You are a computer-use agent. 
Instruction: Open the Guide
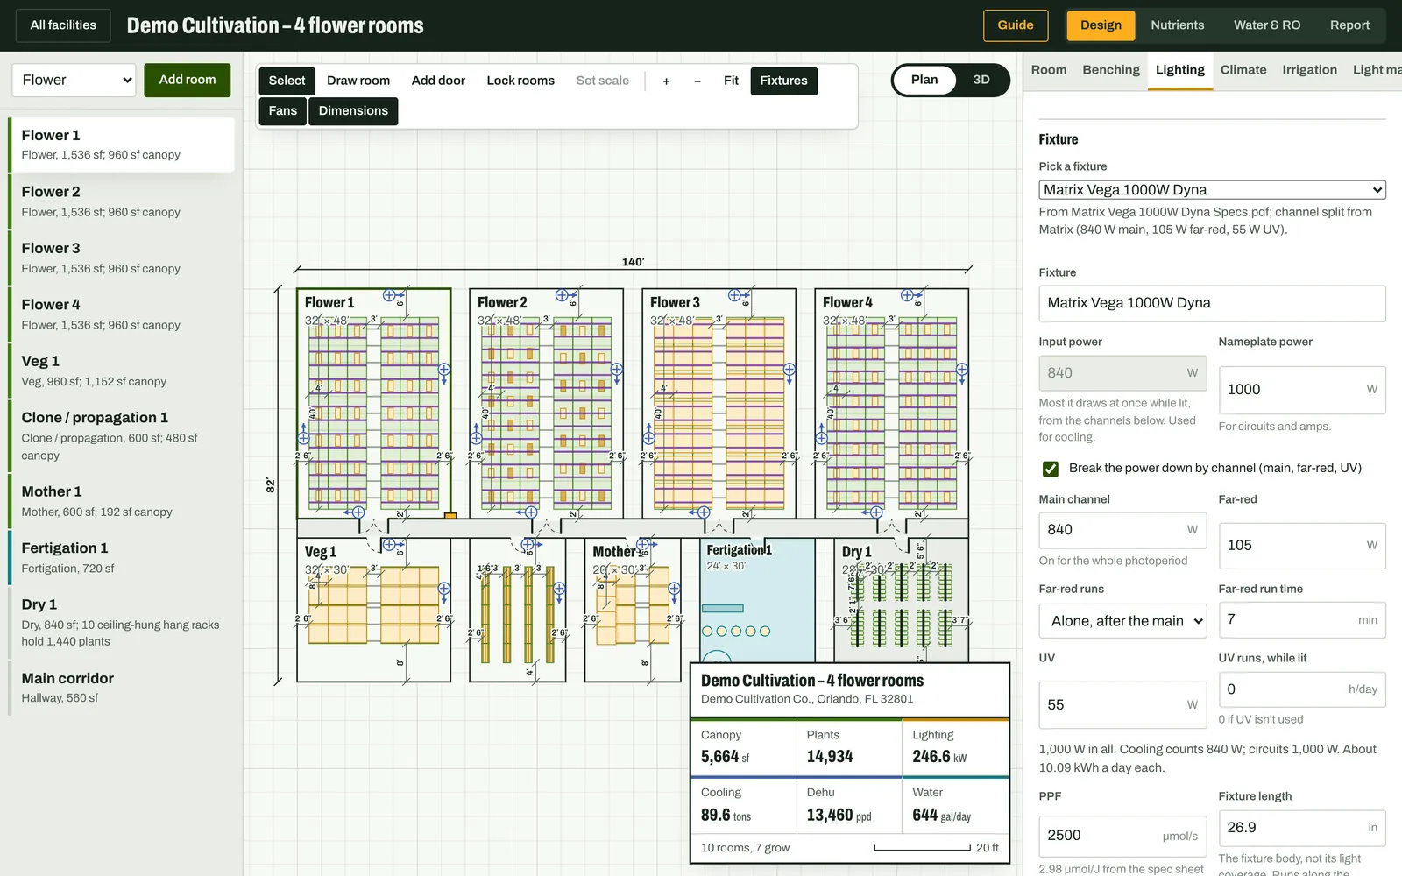1016,25
